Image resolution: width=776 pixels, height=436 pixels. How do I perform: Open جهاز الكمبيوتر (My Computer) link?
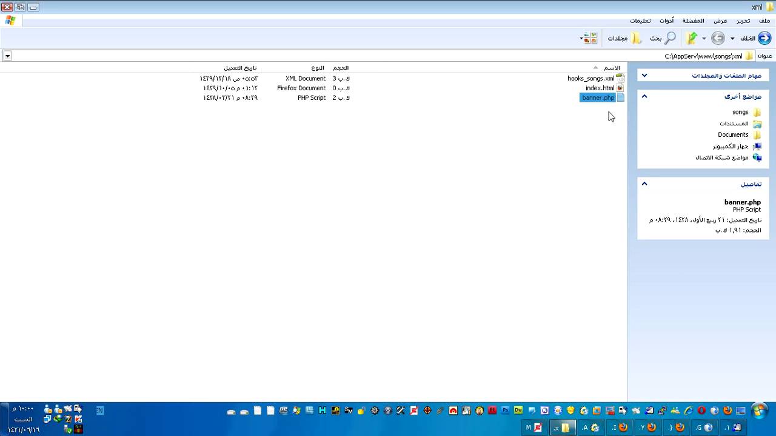tap(731, 146)
